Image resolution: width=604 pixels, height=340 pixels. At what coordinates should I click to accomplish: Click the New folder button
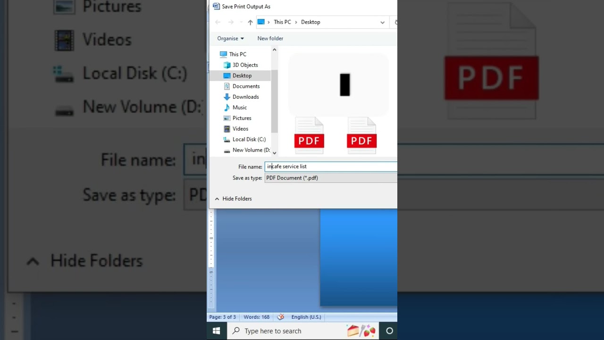click(x=270, y=38)
